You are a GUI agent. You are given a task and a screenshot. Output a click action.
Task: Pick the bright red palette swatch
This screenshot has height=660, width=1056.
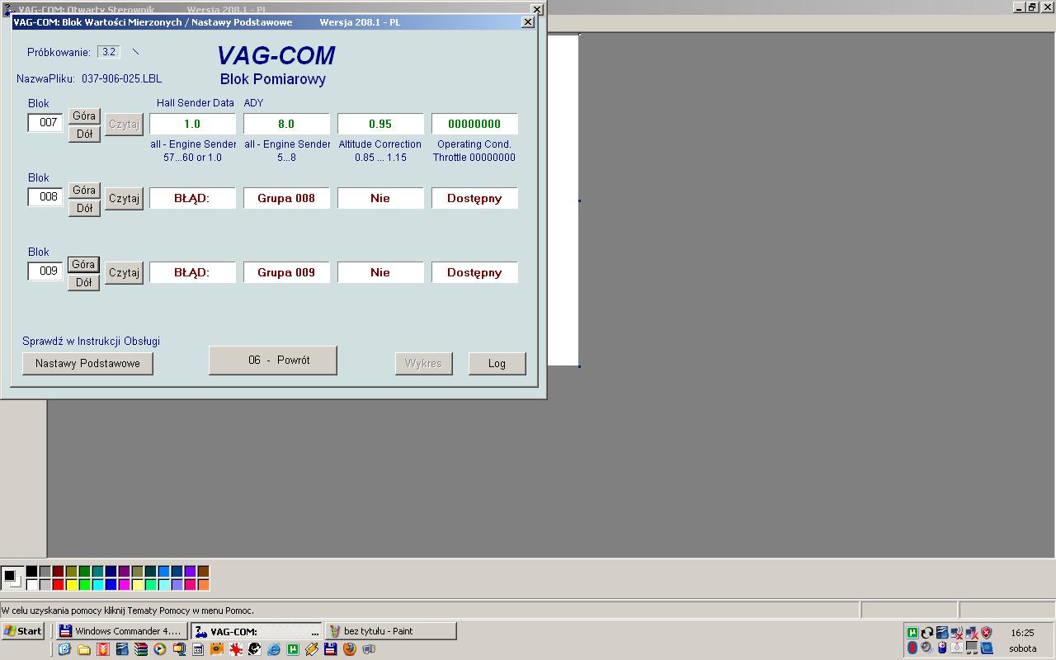click(58, 585)
